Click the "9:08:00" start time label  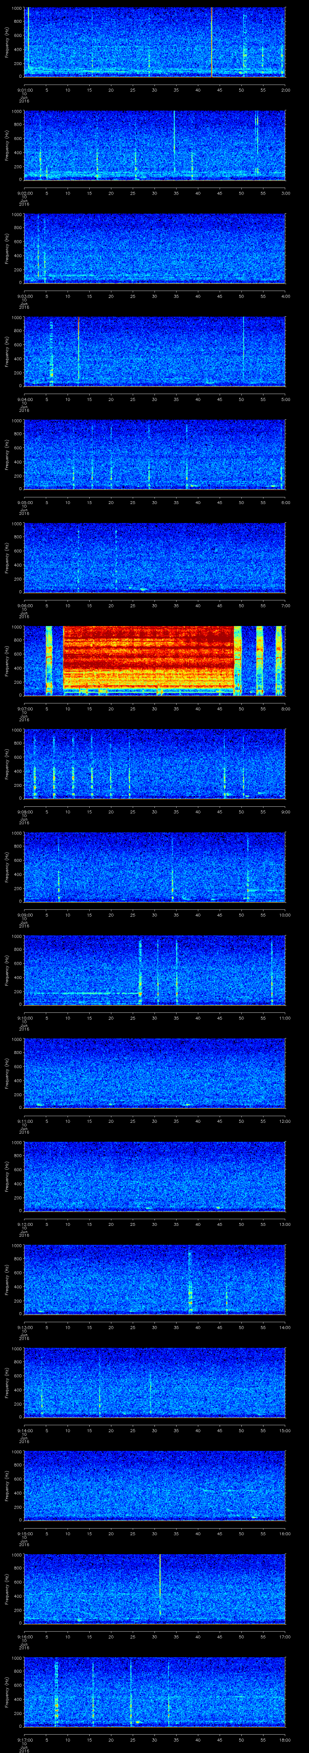click(x=24, y=811)
